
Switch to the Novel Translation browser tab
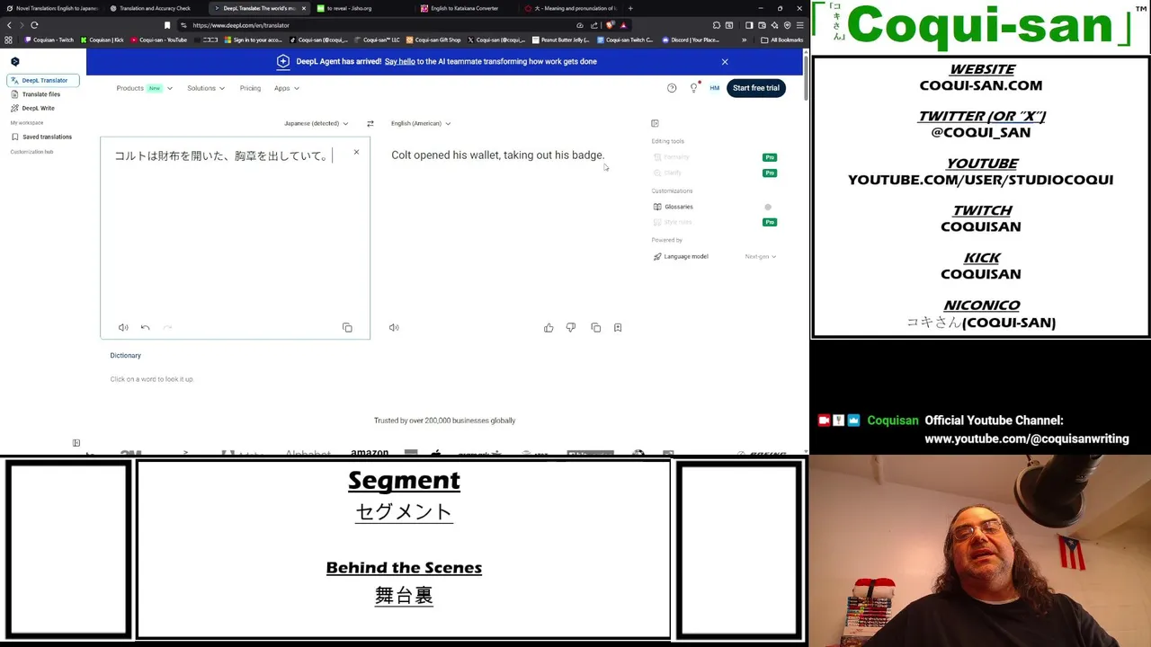(x=52, y=8)
